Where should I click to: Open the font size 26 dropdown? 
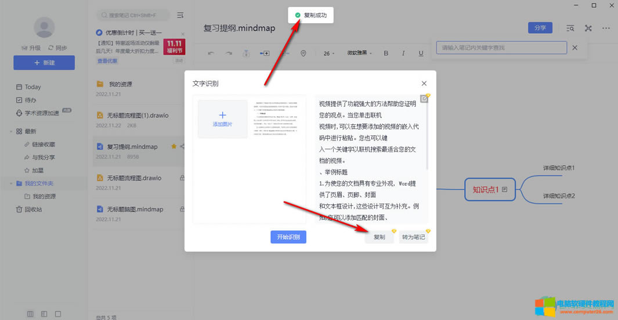click(x=329, y=53)
